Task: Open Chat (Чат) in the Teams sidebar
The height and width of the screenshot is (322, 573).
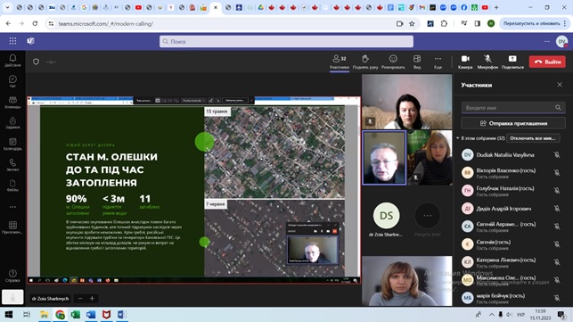Action: coord(12,81)
